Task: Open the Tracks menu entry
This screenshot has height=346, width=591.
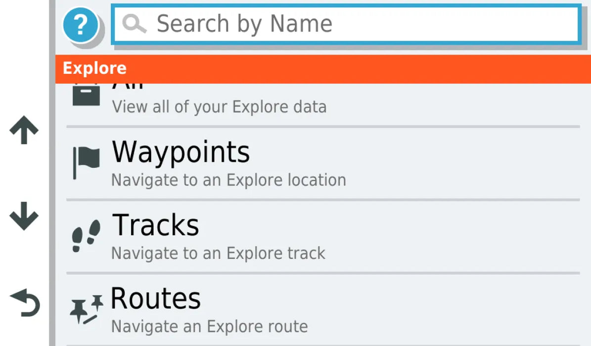Action: tap(156, 225)
